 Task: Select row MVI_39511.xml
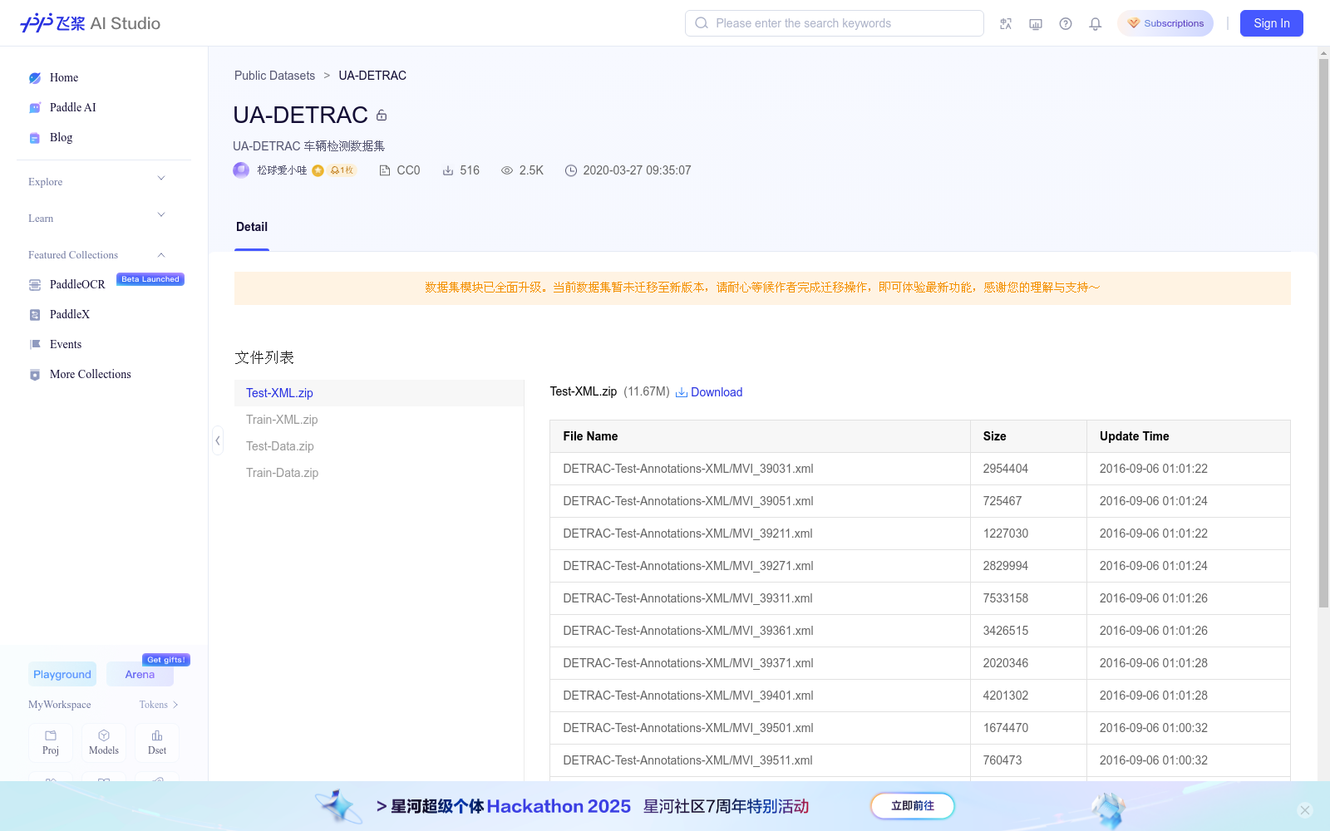[920, 760]
